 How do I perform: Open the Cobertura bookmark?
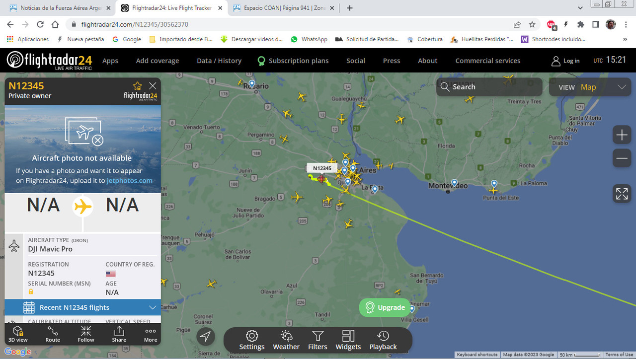424,39
